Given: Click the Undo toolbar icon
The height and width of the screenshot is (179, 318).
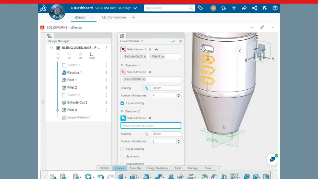Looking at the screenshot, I should 100,176.
